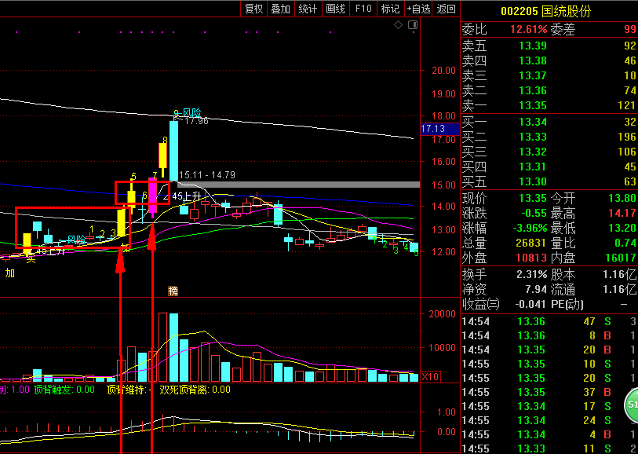638x454 pixels.
Task: Click the 买五 13.30 order row
Action: pyautogui.click(x=549, y=181)
